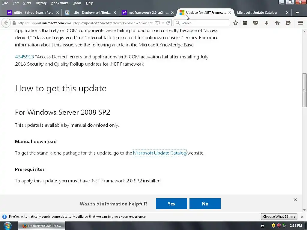Open the Windows Start button

click(7, 226)
